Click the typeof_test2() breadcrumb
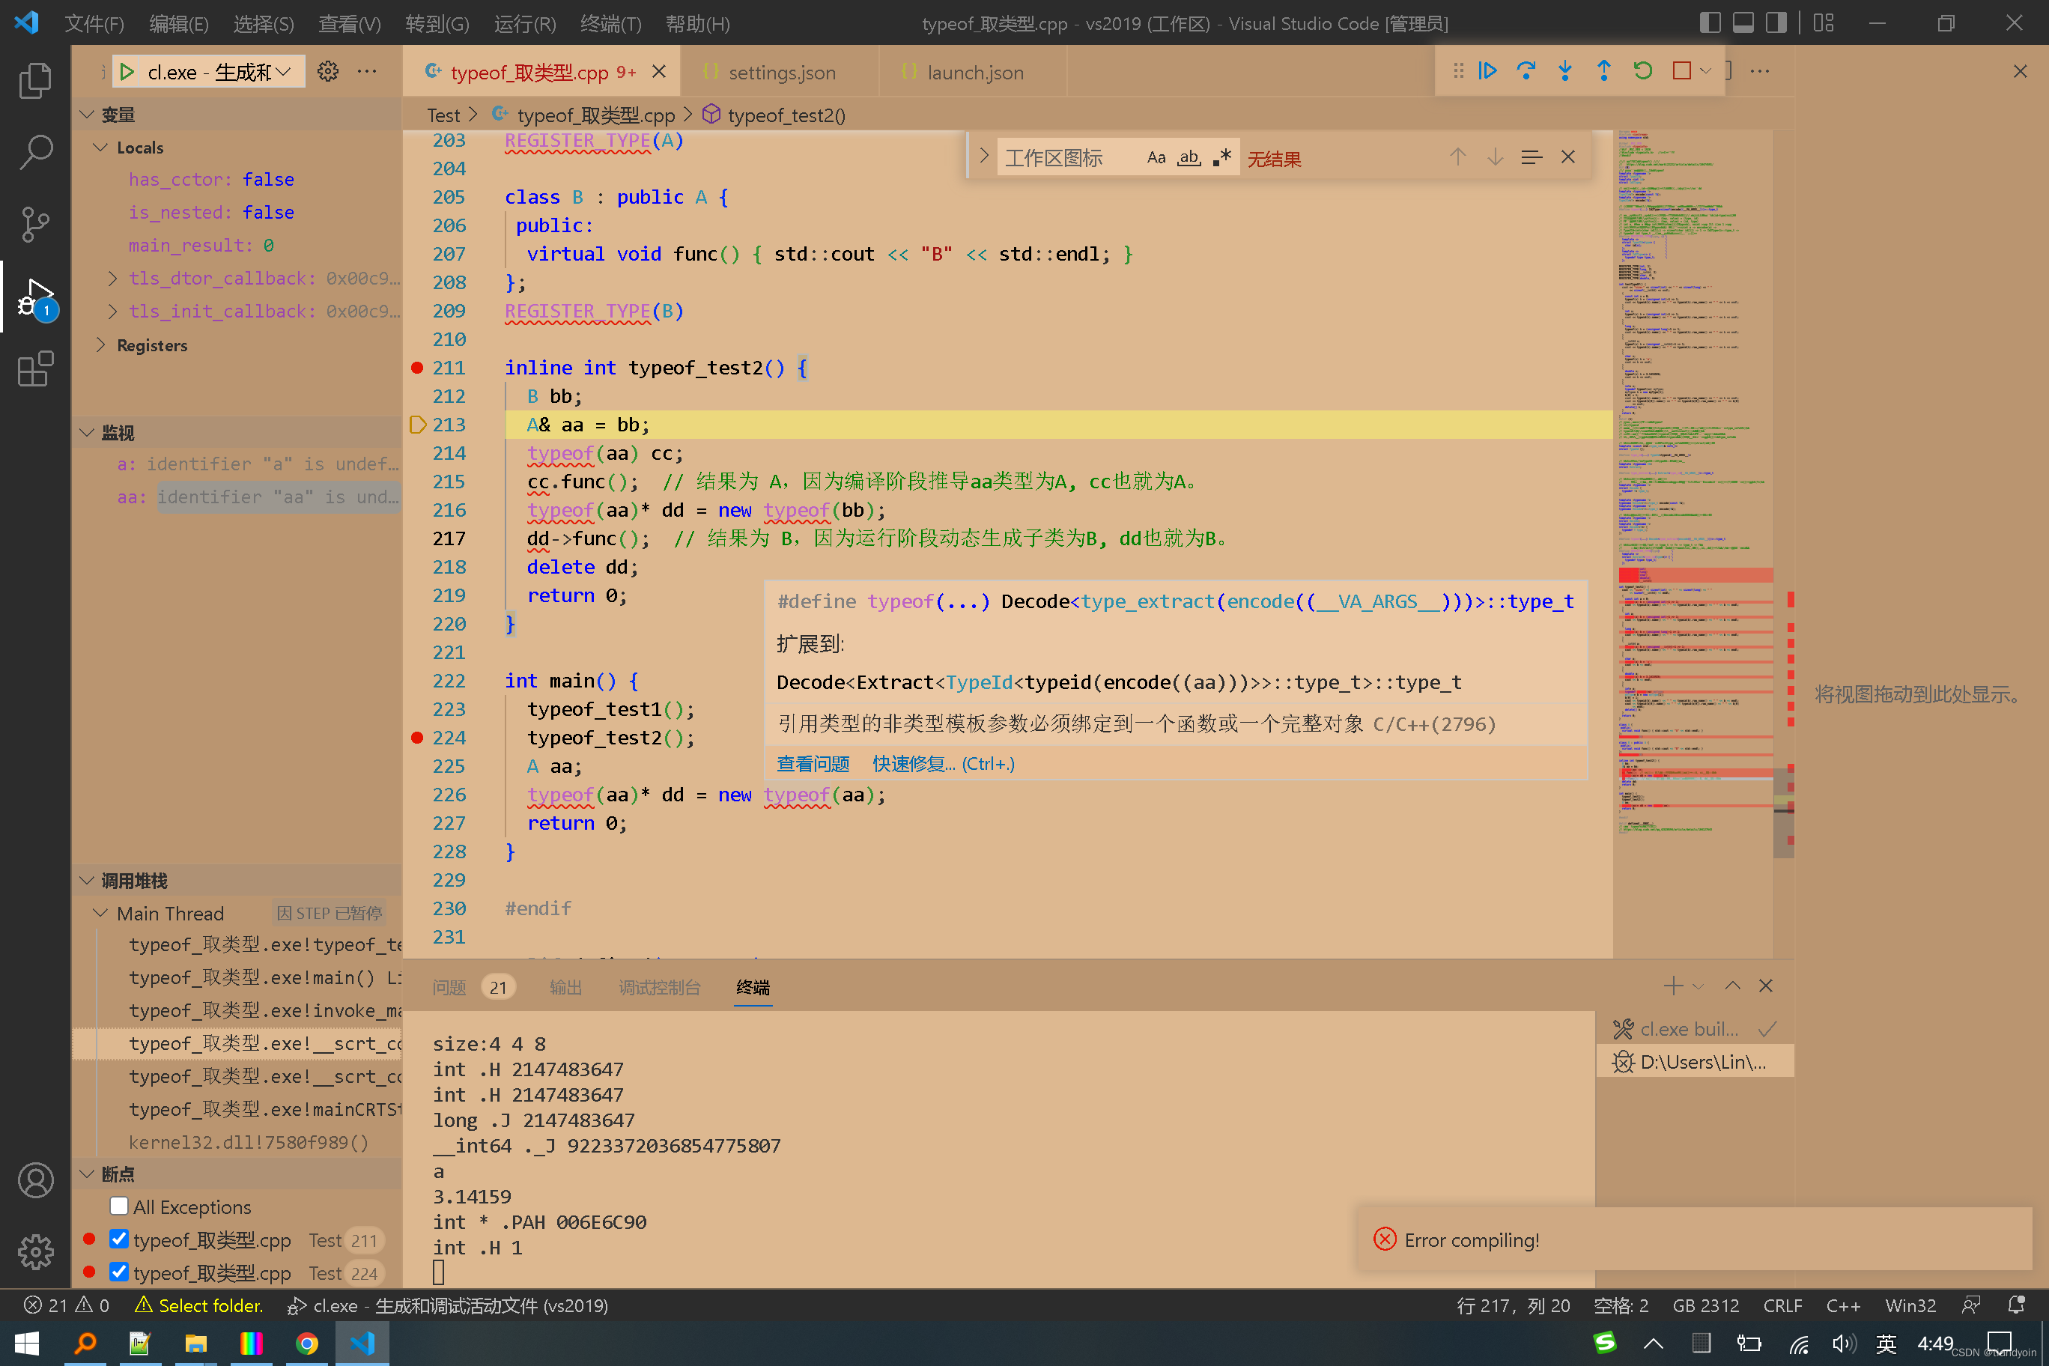 (x=783, y=114)
